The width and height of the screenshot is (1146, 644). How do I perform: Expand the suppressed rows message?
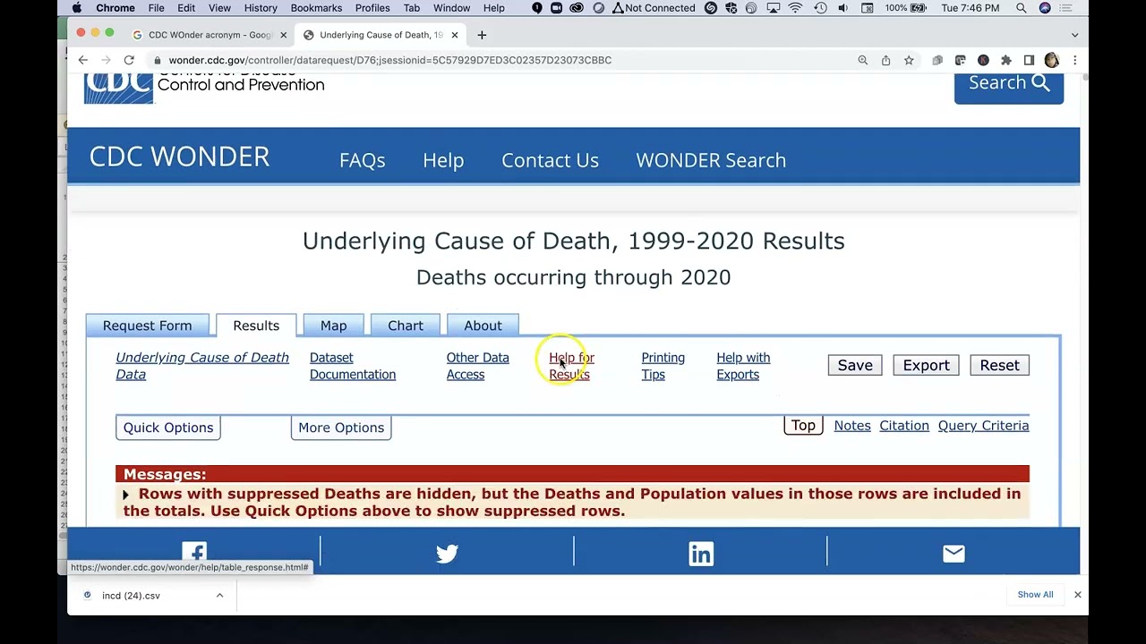[x=125, y=495]
